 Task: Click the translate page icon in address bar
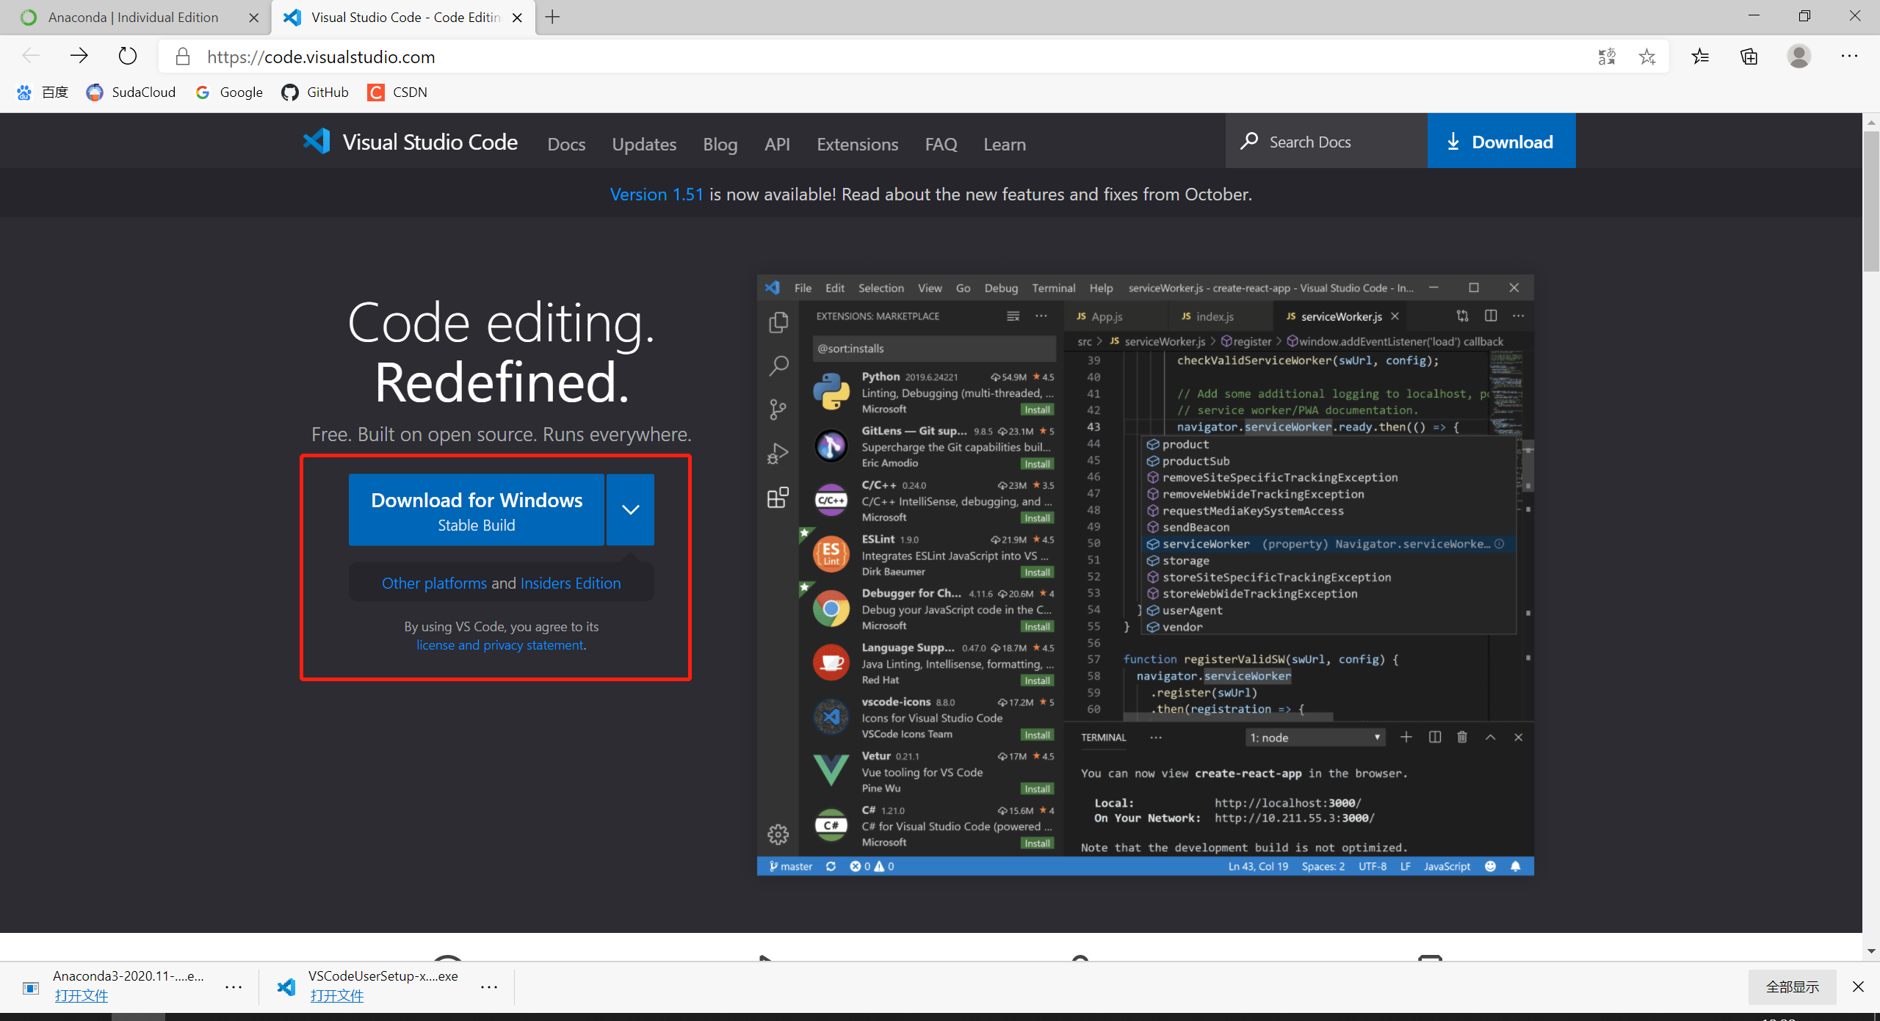pos(1606,57)
